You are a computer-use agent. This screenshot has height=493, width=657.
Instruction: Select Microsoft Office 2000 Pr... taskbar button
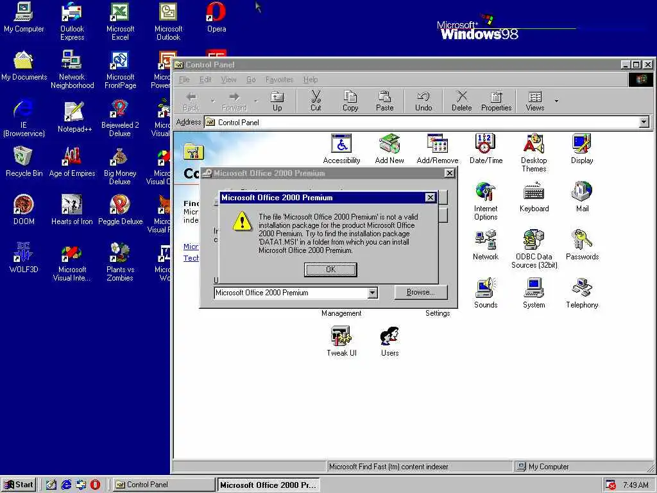(x=268, y=485)
